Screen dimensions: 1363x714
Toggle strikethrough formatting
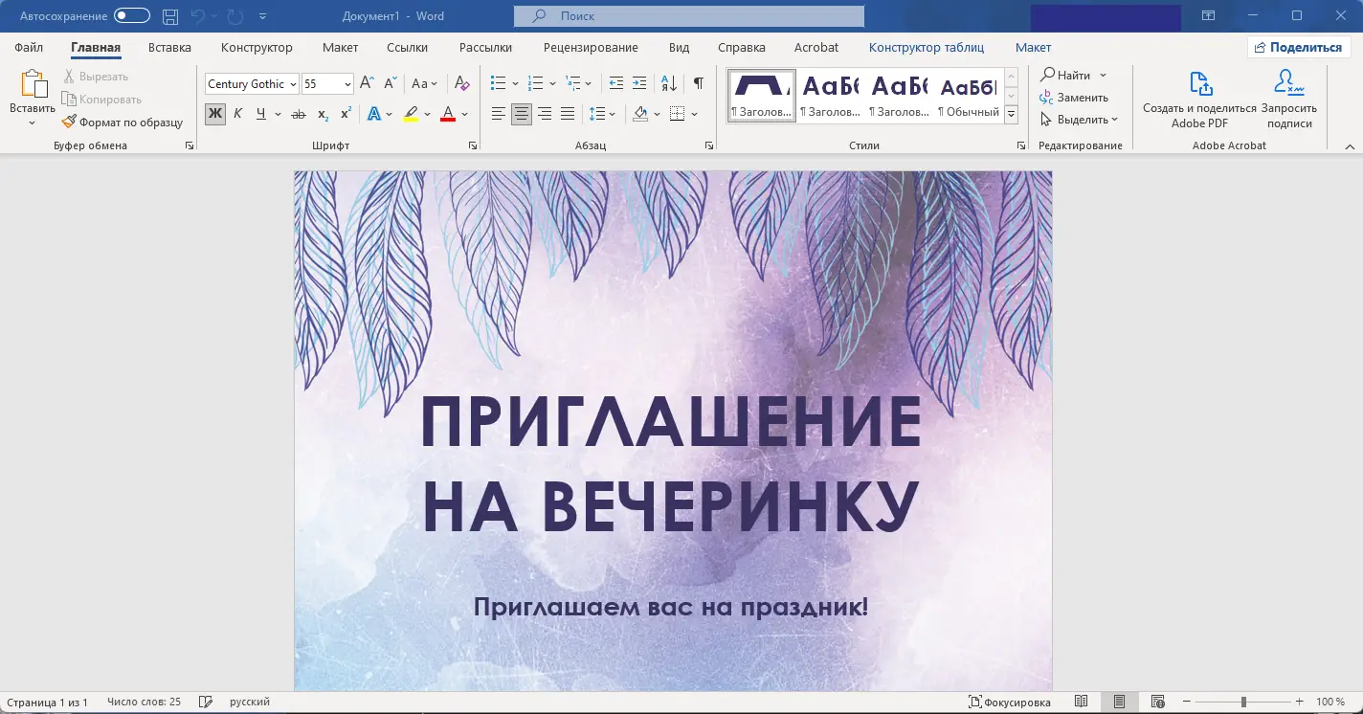(x=298, y=114)
